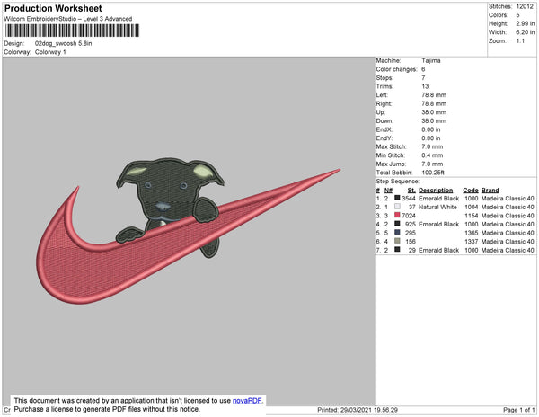The height and width of the screenshot is (417, 539).
Task: Select the design name '02dog_swoosh 5.8in'
Action: pyautogui.click(x=63, y=44)
